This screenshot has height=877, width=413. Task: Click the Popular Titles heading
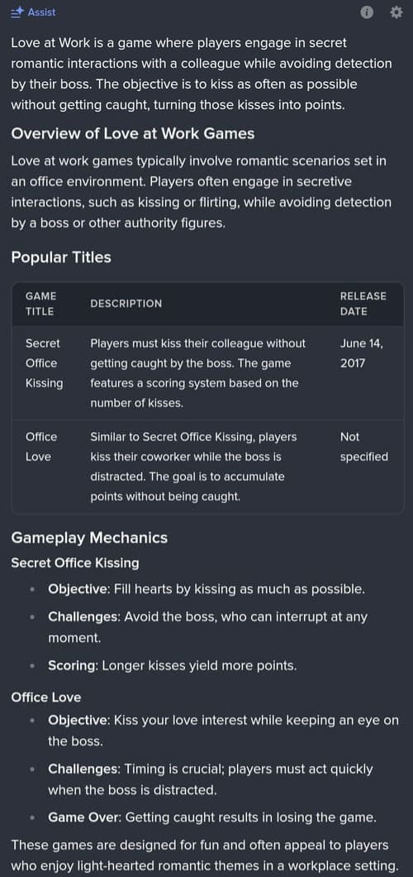click(61, 257)
